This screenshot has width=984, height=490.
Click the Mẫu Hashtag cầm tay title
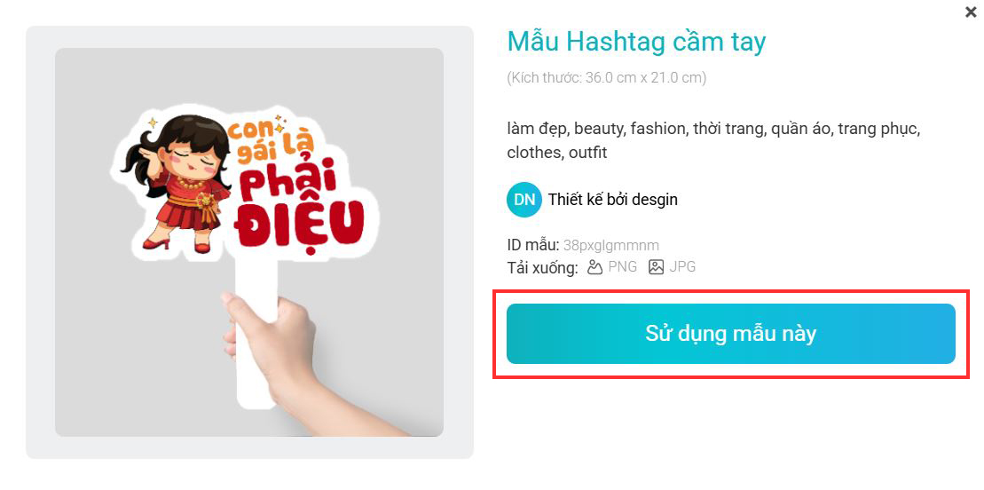pos(635,42)
